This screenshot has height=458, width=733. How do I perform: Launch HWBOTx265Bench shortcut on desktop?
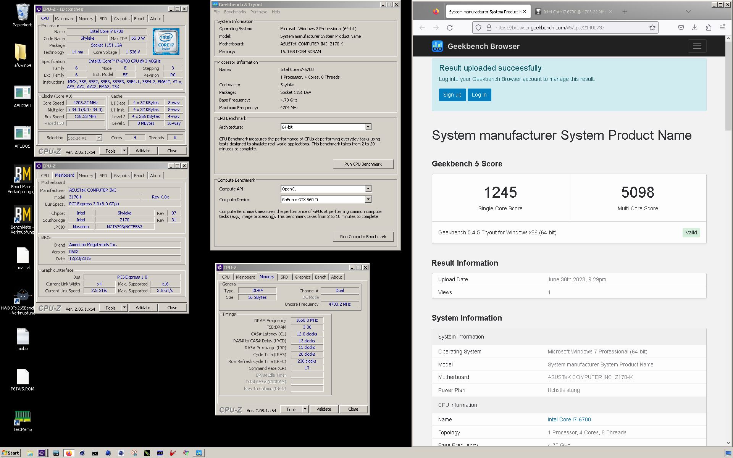point(22,302)
